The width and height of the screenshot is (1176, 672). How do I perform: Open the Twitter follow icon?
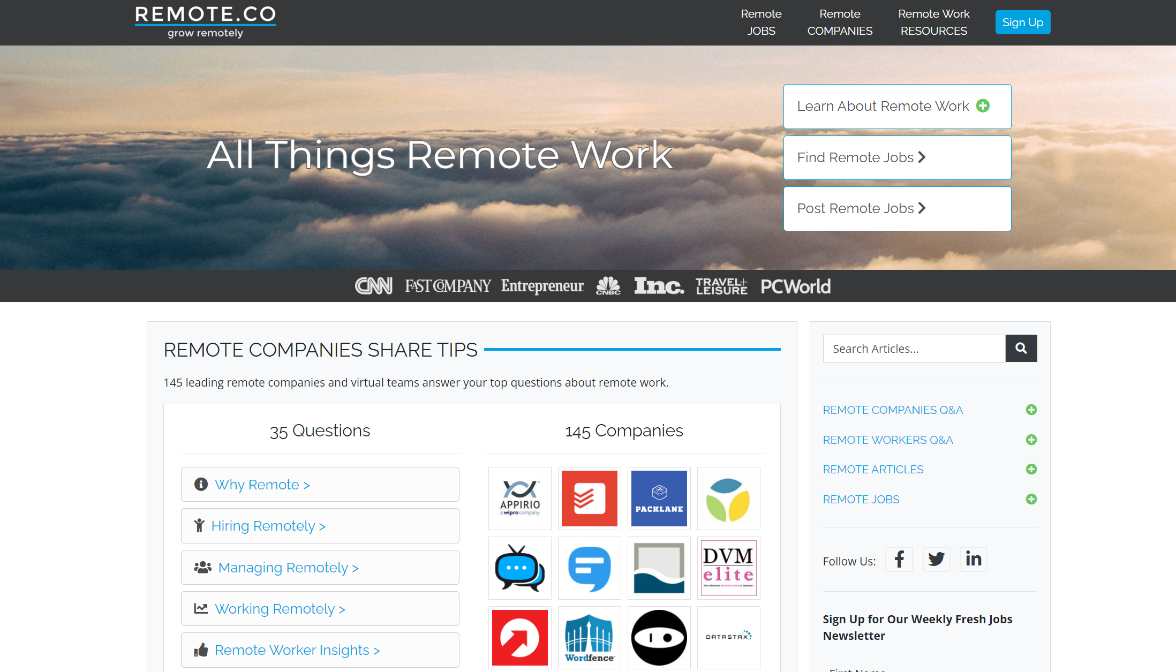click(936, 560)
